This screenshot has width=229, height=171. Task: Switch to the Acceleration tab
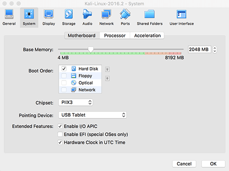coord(147,36)
